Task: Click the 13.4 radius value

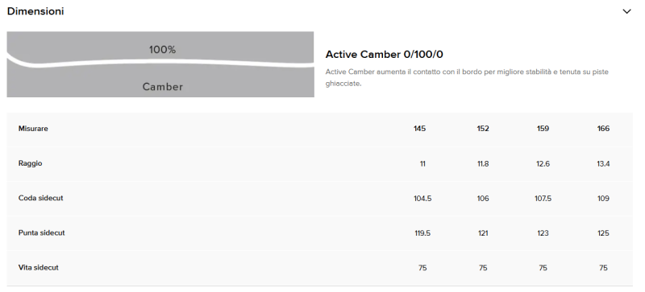Action: 603,164
